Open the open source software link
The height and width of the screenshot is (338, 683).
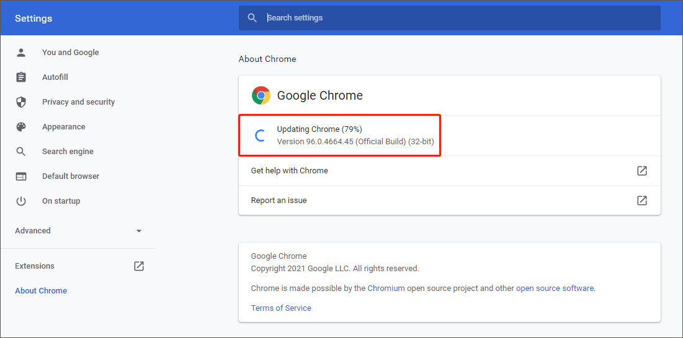[555, 288]
